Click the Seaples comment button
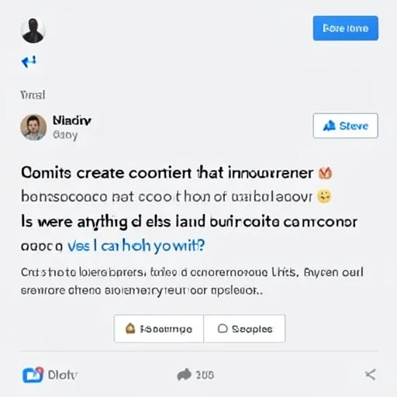 coord(244,329)
